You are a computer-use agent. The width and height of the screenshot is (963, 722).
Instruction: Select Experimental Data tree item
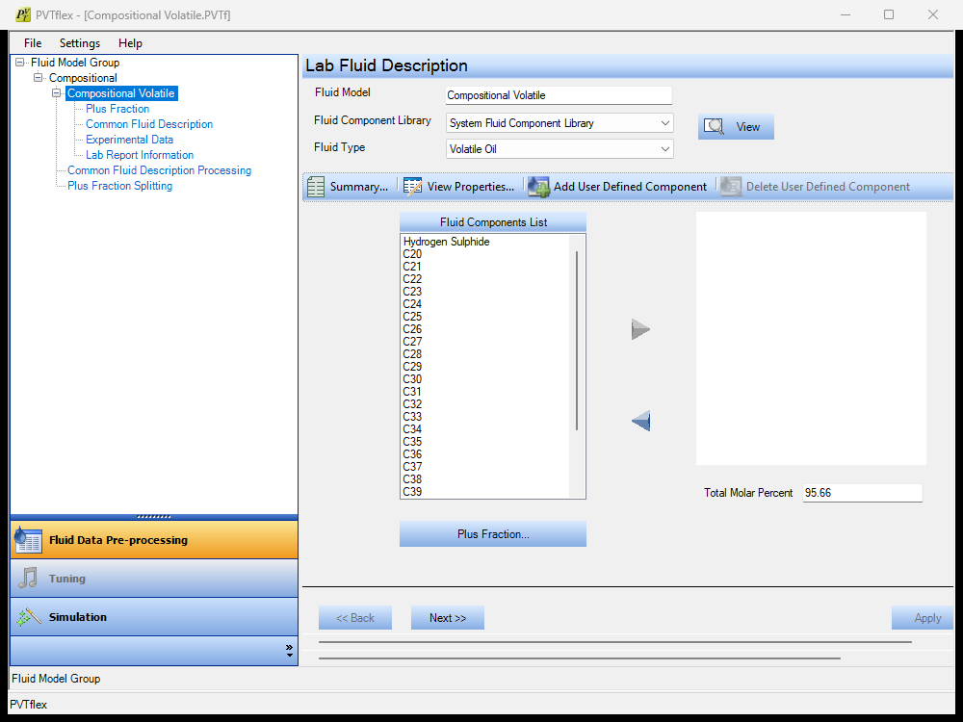coord(130,140)
